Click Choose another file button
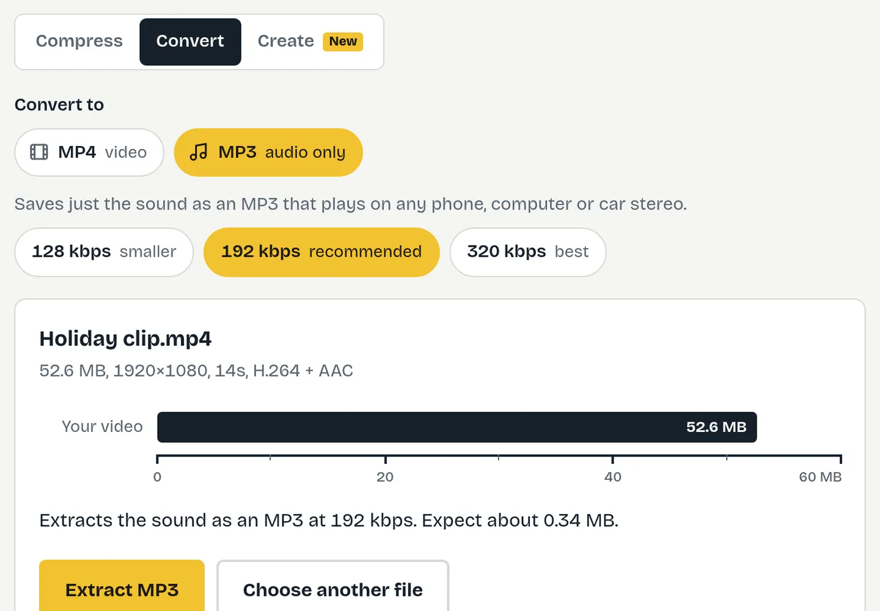This screenshot has height=611, width=880. pos(333,587)
